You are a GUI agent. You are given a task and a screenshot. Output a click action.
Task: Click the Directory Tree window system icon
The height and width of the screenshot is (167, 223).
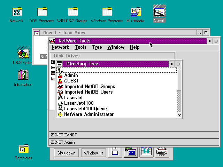point(60,64)
